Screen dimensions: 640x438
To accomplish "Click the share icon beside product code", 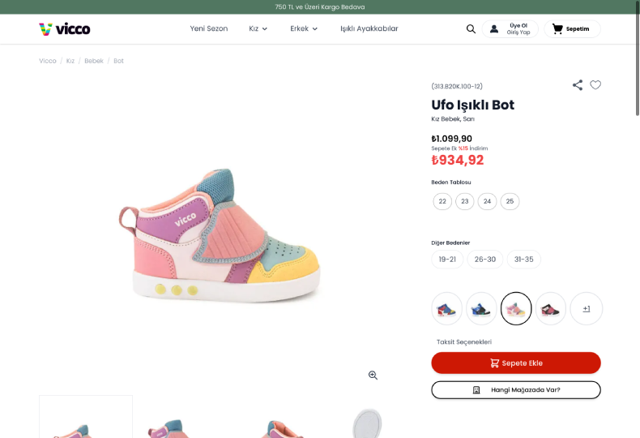I will [x=578, y=85].
